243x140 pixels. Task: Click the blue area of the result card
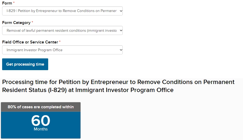(41, 125)
